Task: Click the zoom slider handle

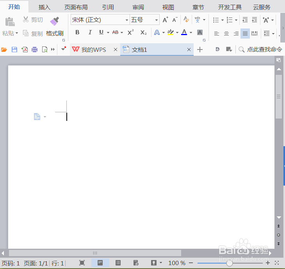Action: [x=230, y=263]
